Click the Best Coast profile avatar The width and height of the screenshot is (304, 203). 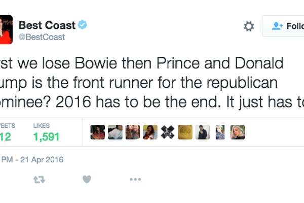tap(6, 29)
